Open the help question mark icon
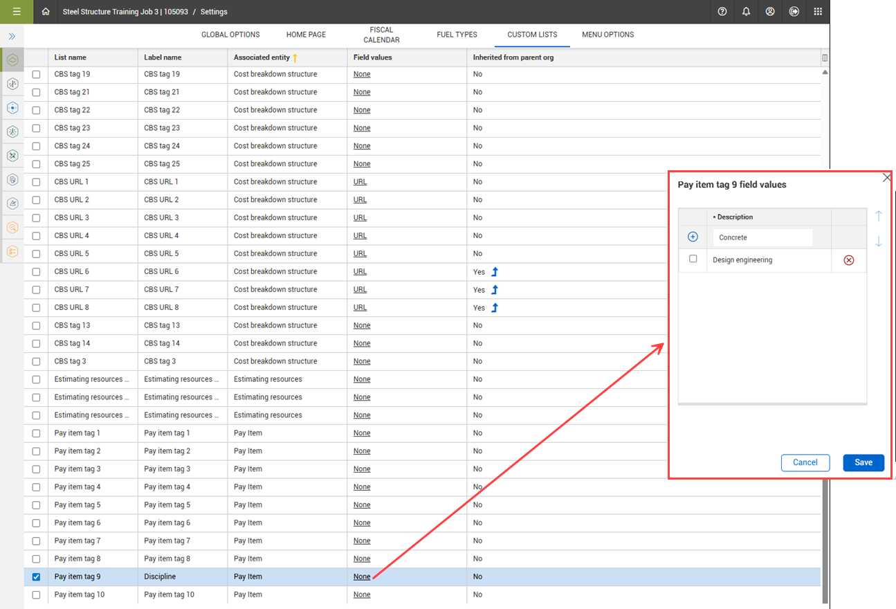The image size is (896, 609). click(x=722, y=12)
